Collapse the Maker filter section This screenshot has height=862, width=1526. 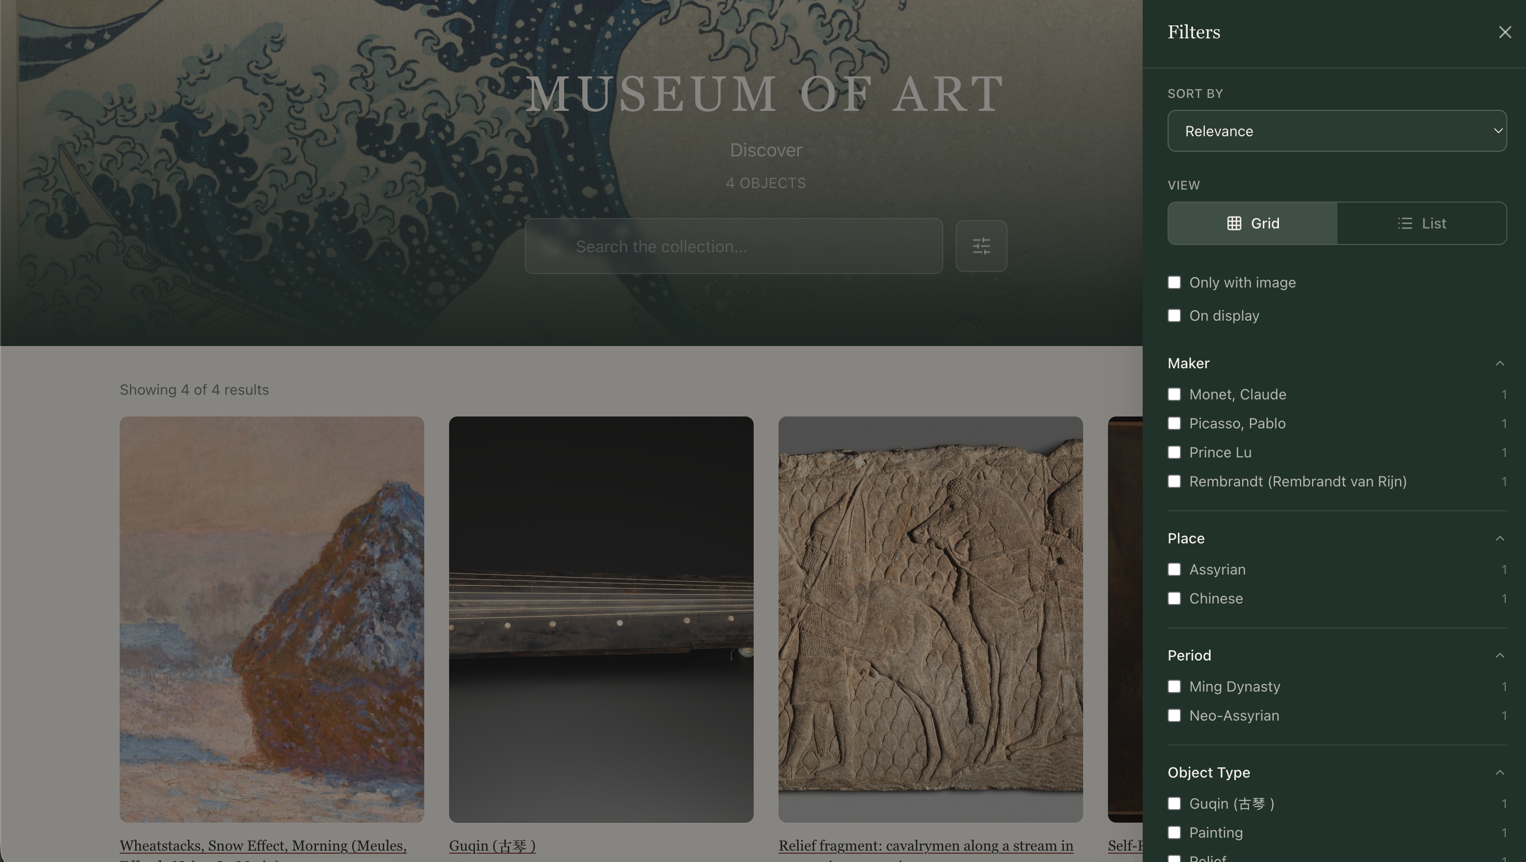click(1500, 363)
